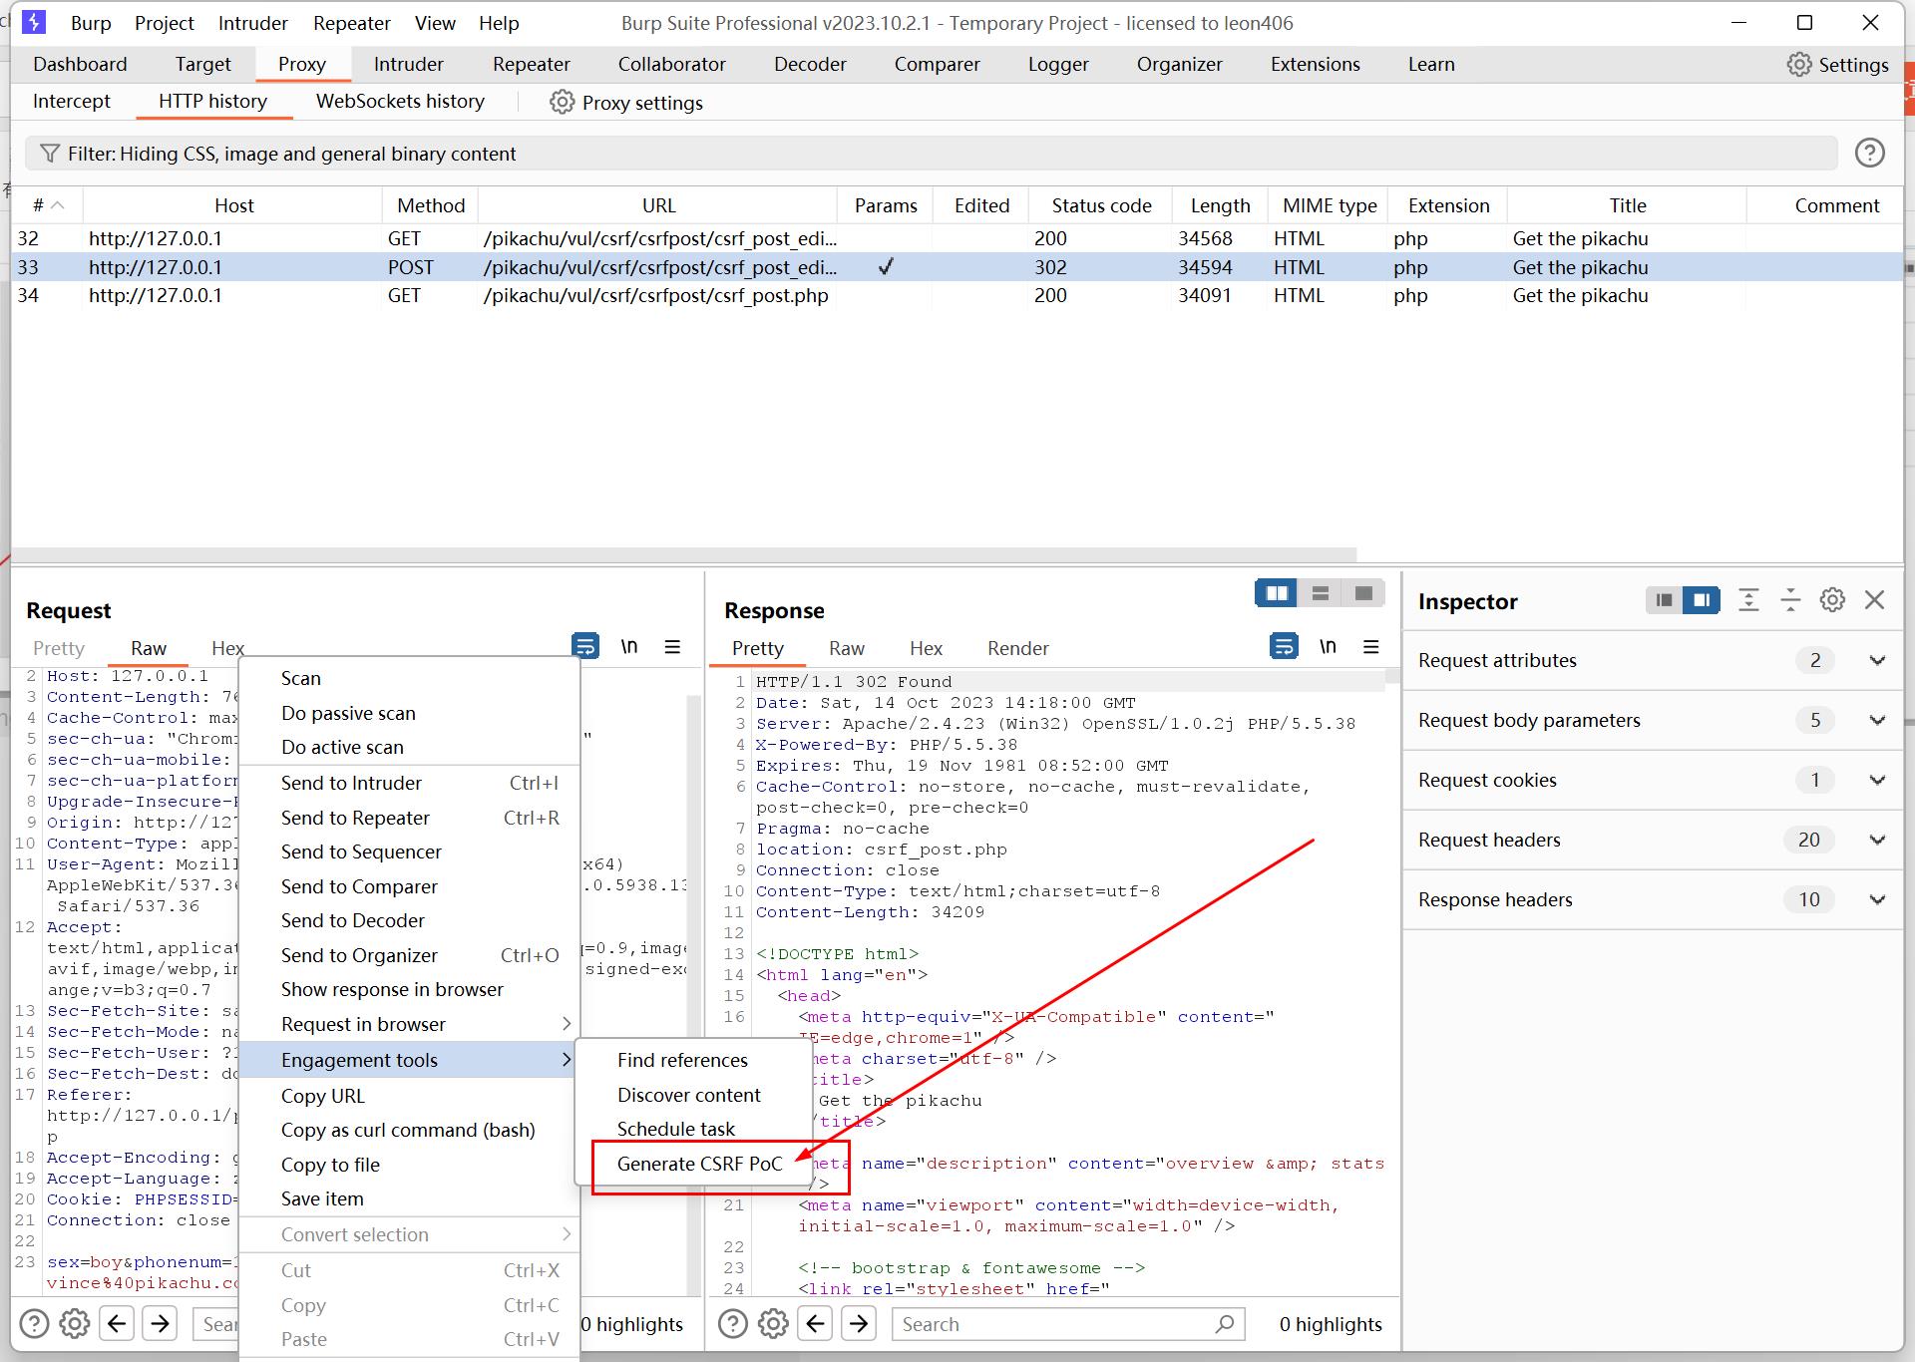This screenshot has height=1362, width=1915.
Task: Select history row 32 GET request
Action: (957, 238)
